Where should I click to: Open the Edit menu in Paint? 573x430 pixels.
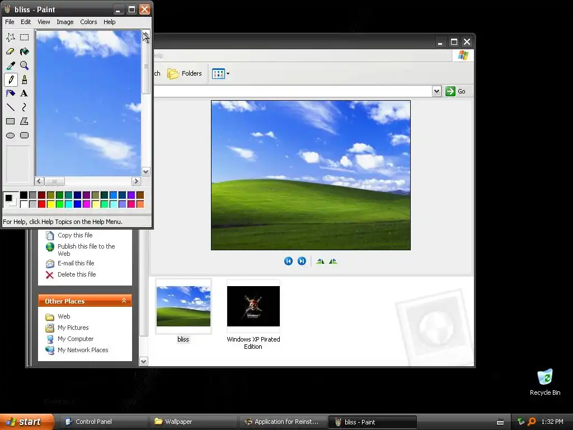(x=26, y=22)
